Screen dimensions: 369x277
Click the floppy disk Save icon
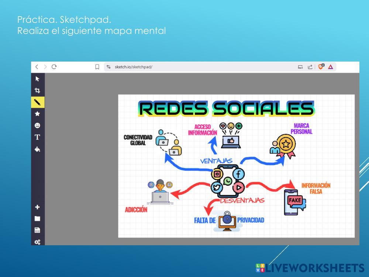pos(37,230)
